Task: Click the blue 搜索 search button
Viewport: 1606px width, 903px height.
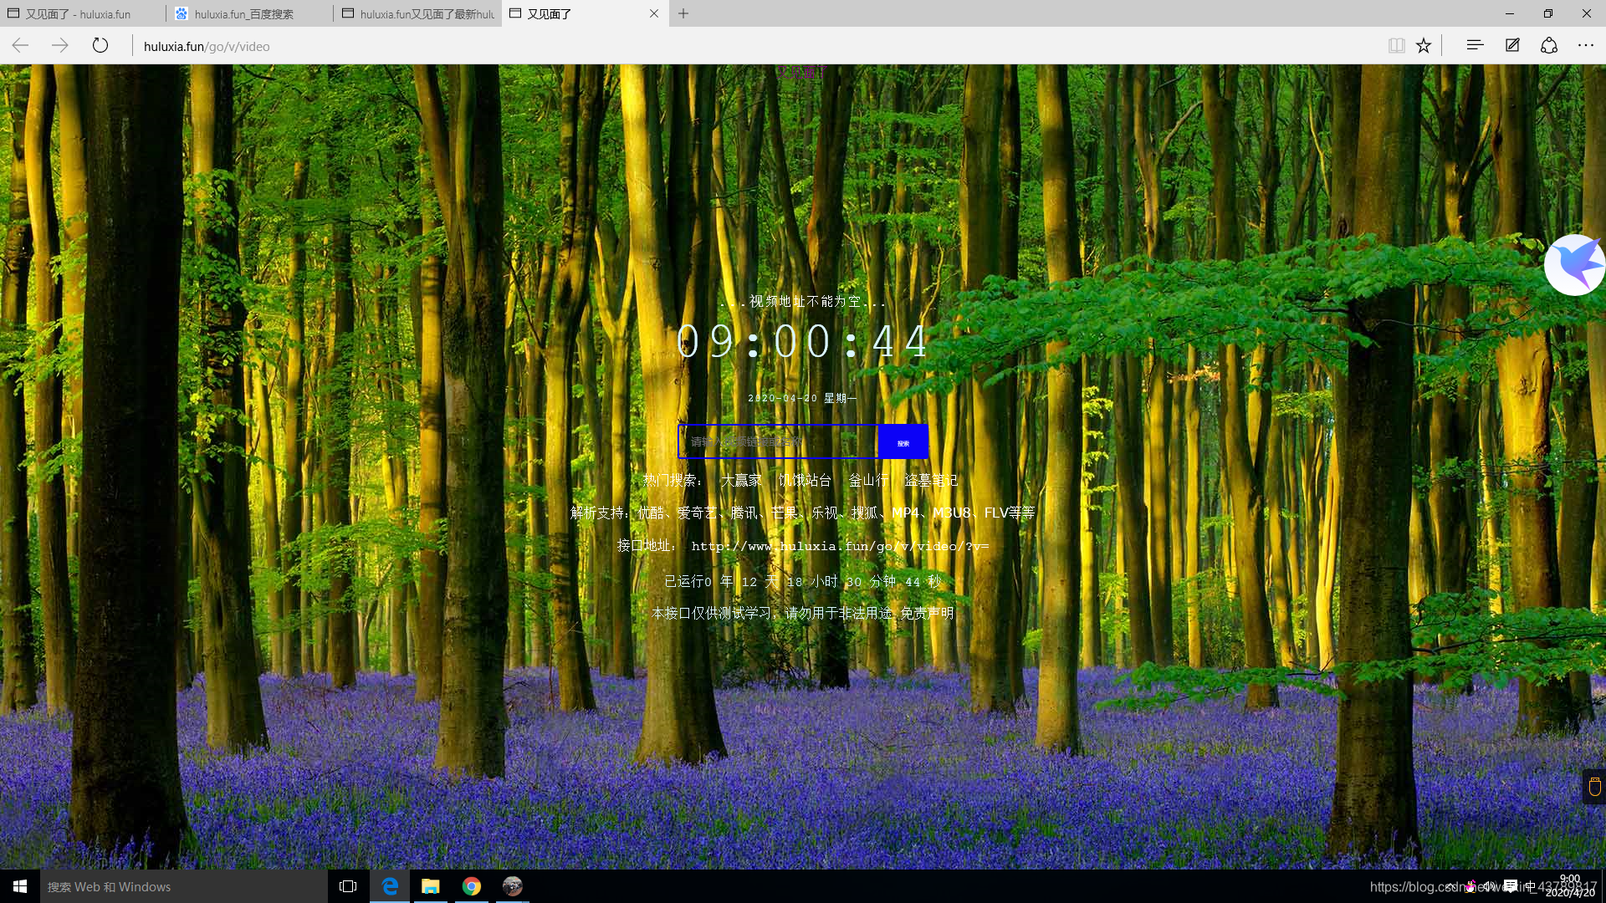Action: pos(903,442)
